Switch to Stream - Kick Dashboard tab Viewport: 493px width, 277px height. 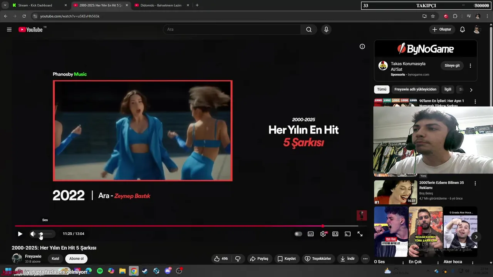(x=39, y=5)
